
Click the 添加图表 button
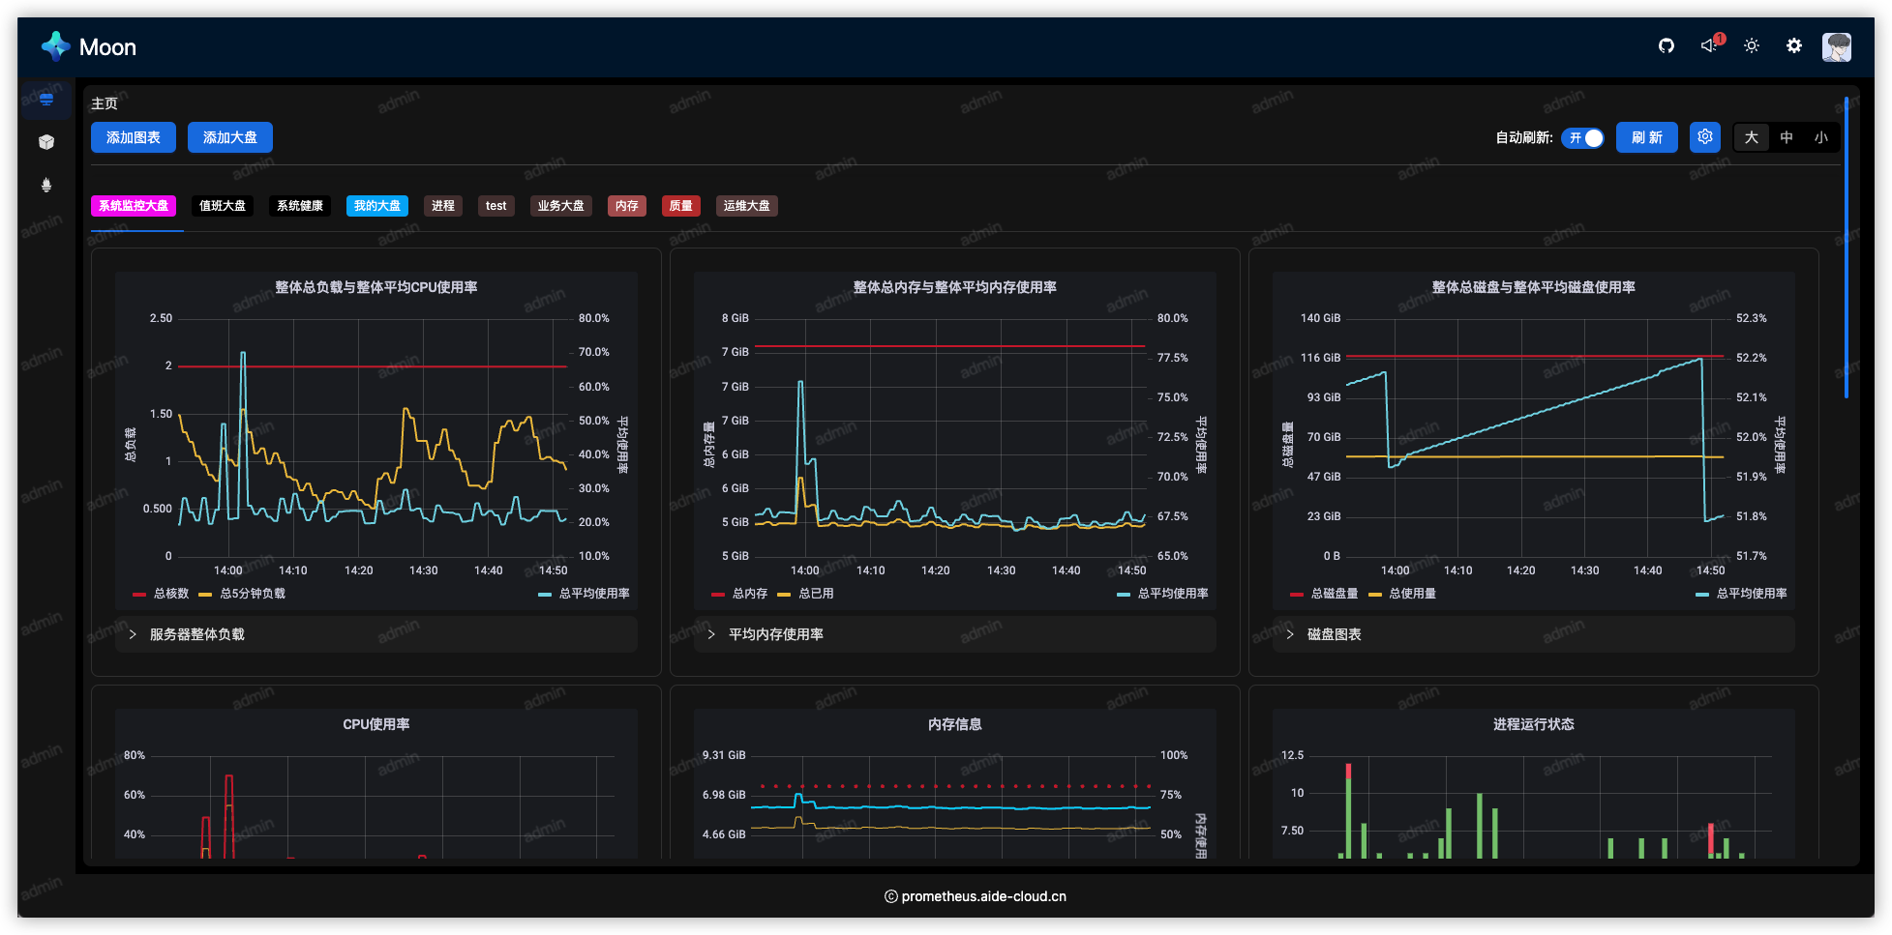coord(134,137)
